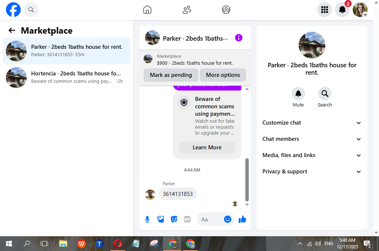Open the nine-dot menu grid

pyautogui.click(x=324, y=10)
